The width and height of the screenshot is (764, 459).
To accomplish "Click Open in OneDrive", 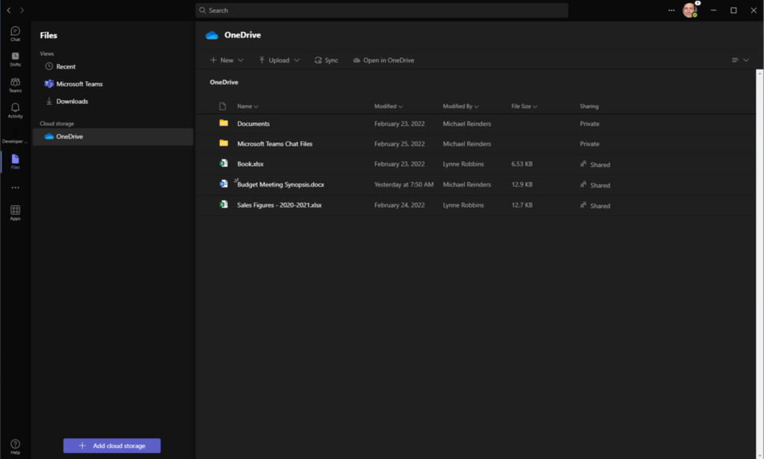I will tap(383, 60).
